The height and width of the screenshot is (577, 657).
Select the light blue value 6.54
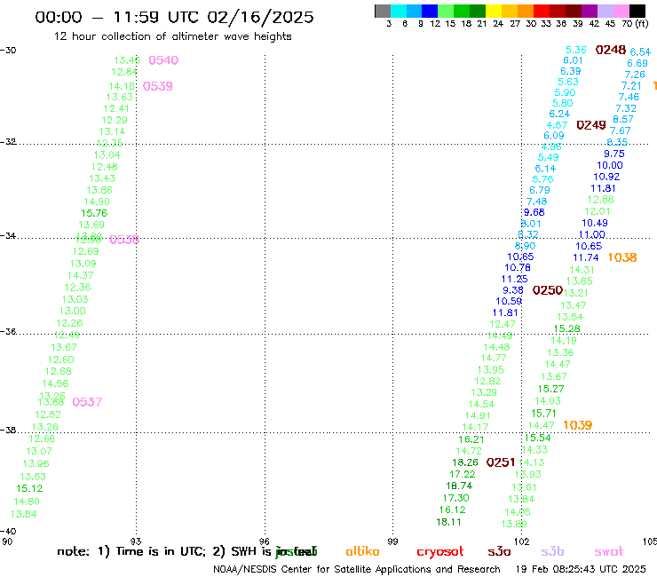click(640, 52)
